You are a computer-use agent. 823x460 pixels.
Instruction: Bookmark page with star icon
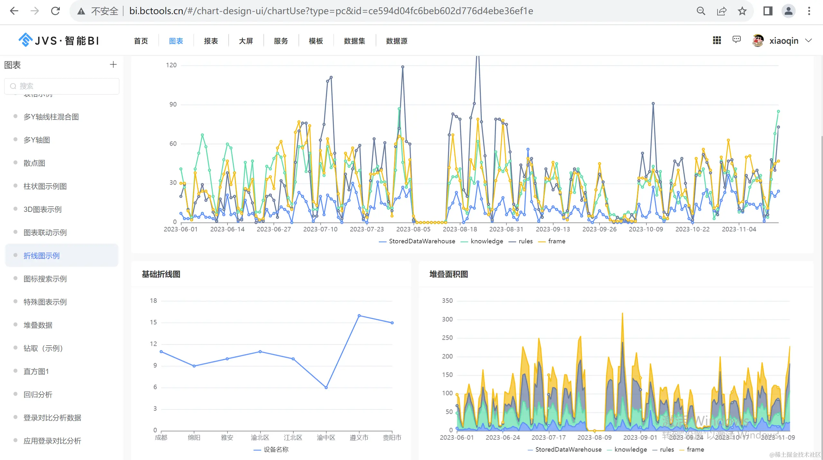pos(742,11)
